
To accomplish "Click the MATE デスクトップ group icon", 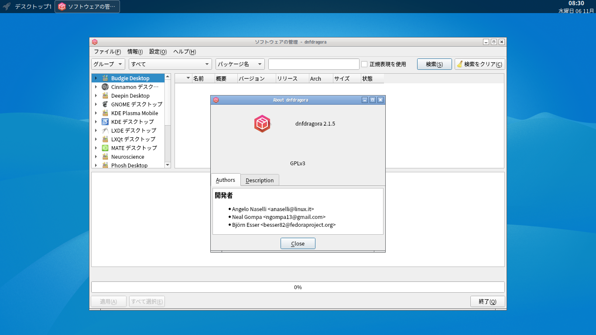I will coord(105,148).
